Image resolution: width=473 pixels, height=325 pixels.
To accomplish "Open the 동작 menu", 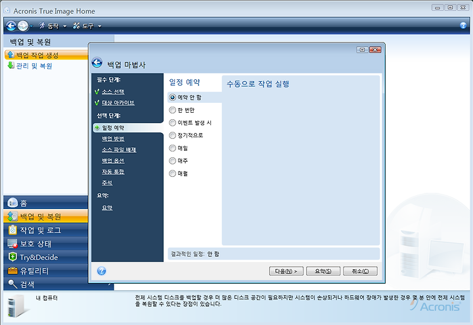I will coord(53,26).
